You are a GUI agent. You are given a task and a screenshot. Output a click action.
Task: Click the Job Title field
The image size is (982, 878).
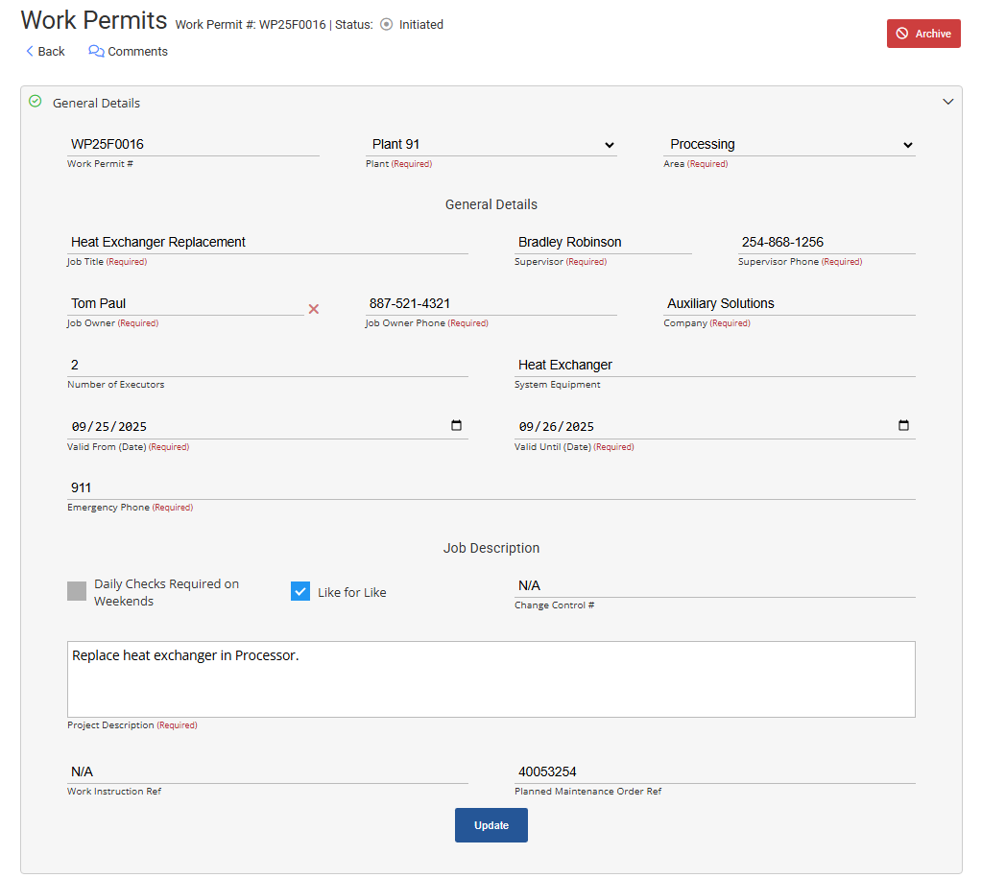(268, 242)
